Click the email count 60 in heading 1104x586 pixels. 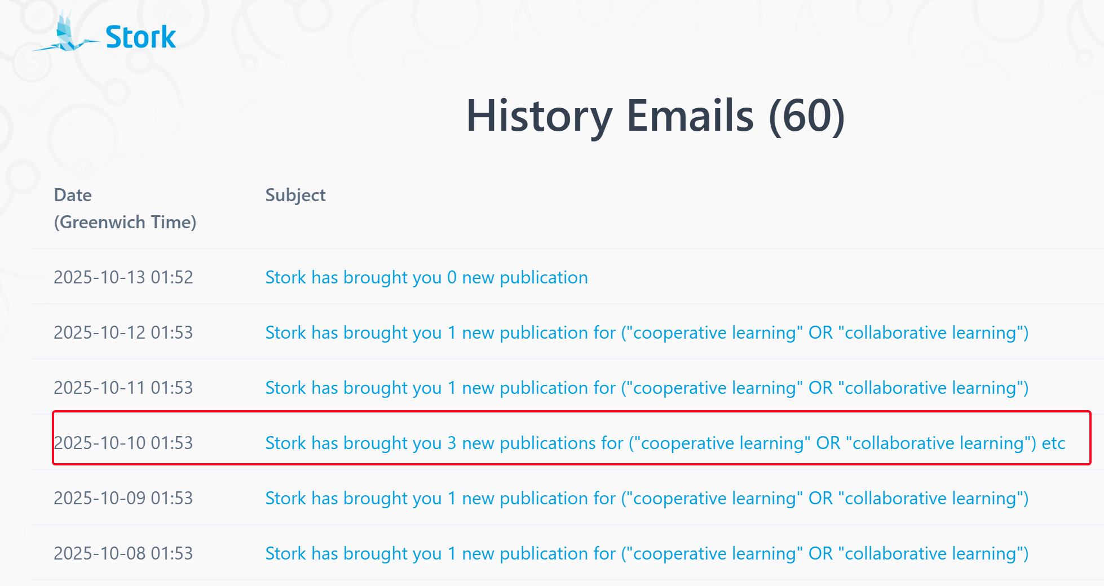[806, 116]
